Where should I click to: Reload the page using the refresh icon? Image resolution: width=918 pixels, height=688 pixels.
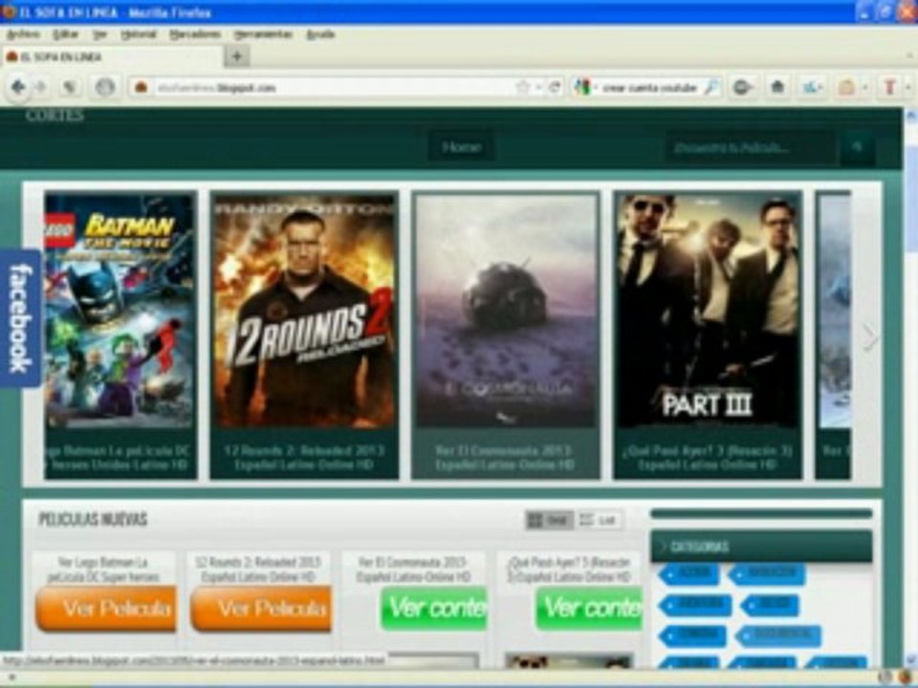(554, 88)
